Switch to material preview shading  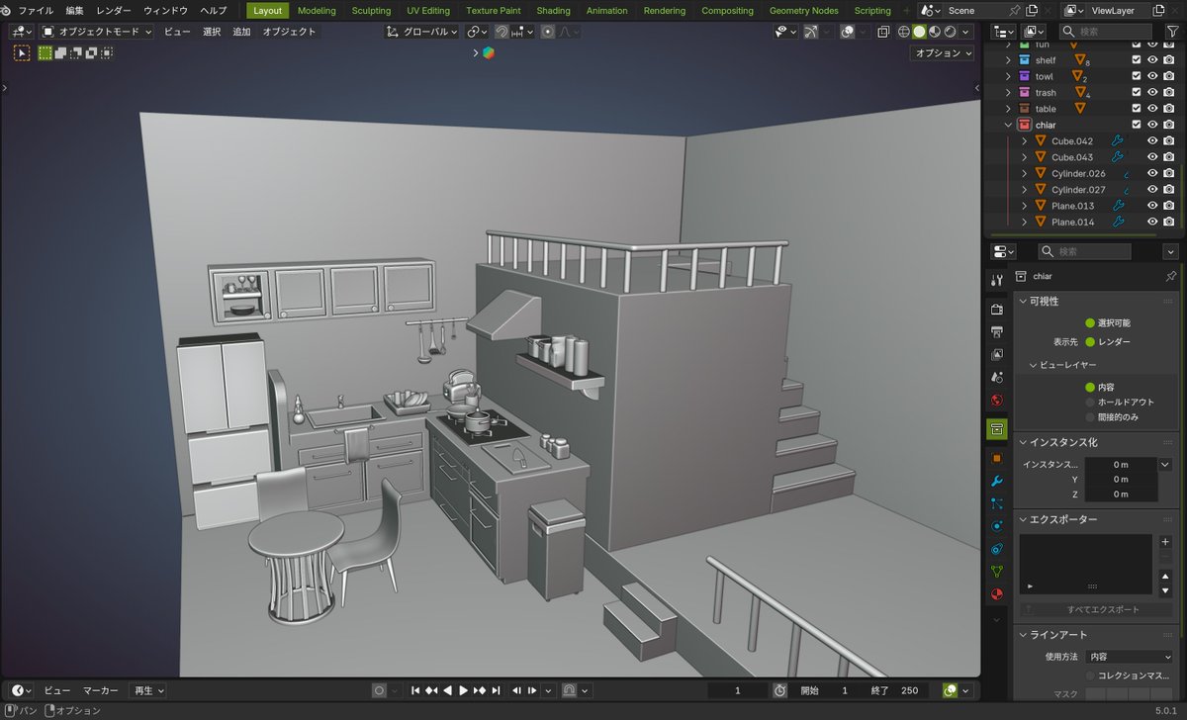point(935,32)
